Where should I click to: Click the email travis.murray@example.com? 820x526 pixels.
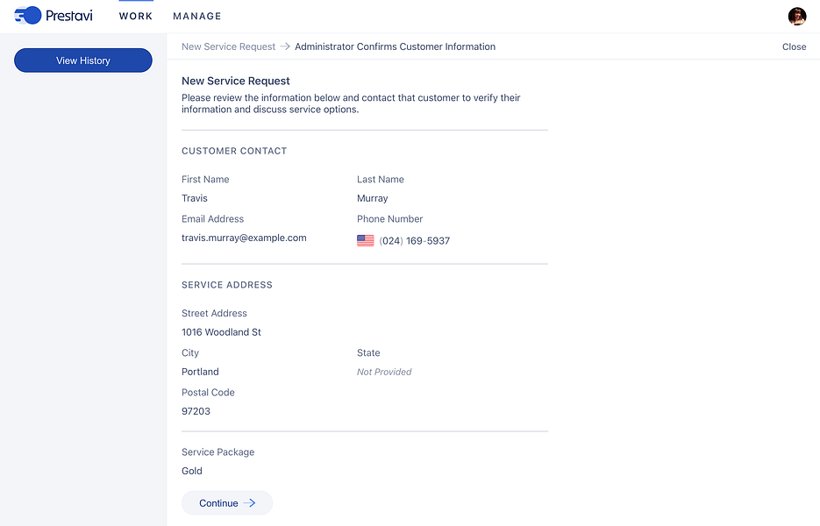[x=244, y=238]
